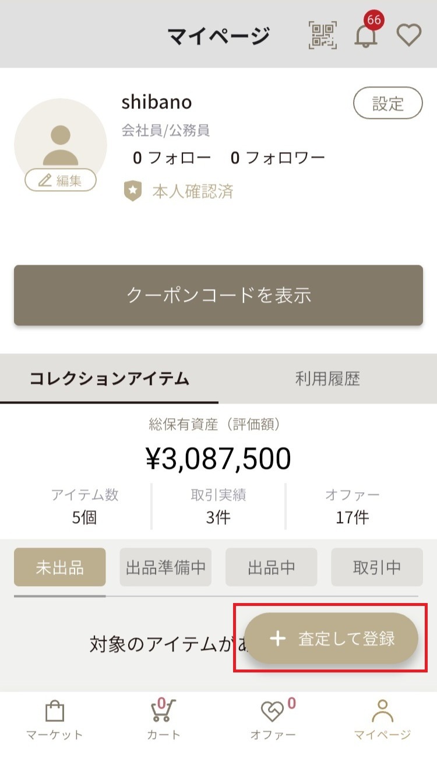Select the マイページ person icon

point(383,711)
